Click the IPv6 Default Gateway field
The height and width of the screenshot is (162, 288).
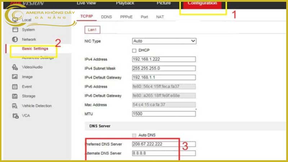164,95
